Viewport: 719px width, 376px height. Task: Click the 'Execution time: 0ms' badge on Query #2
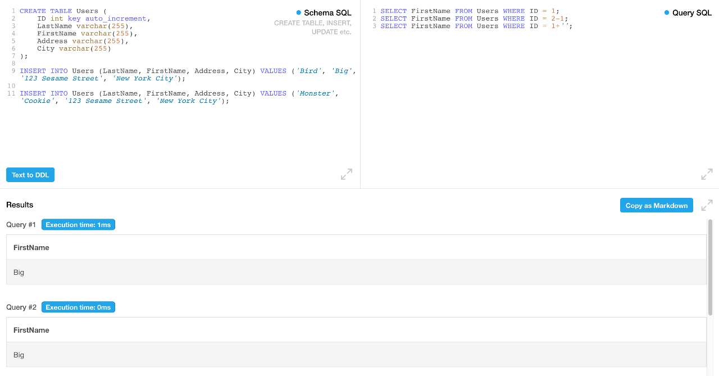click(x=78, y=307)
